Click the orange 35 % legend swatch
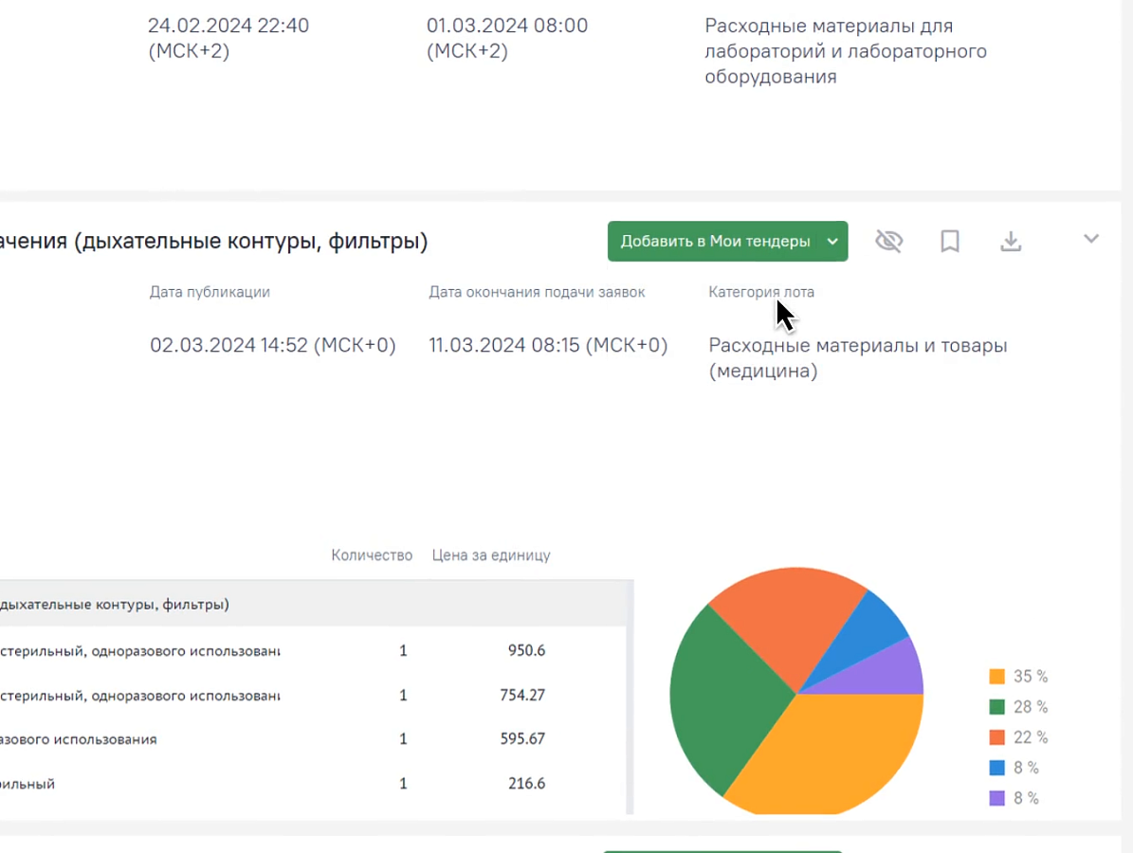This screenshot has height=853, width=1133. pyautogui.click(x=997, y=677)
